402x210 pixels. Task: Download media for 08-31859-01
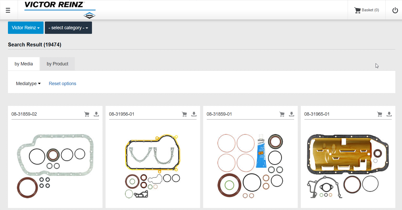(292, 114)
